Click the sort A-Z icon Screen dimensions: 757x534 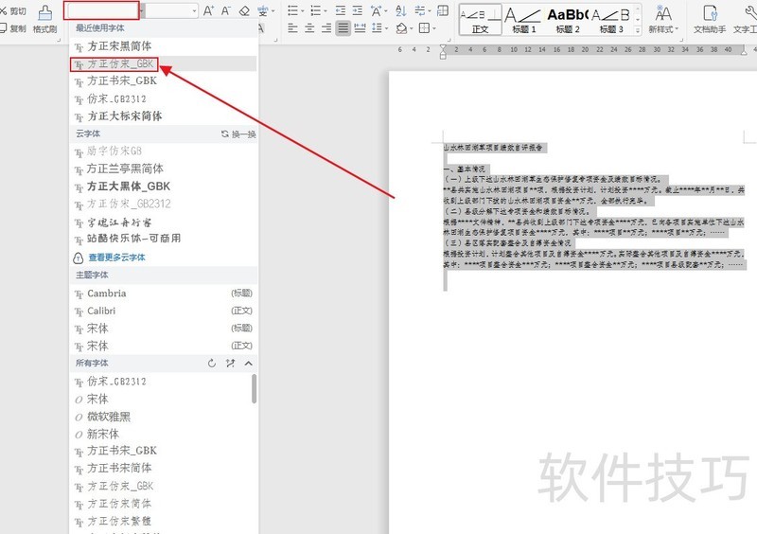point(400,10)
